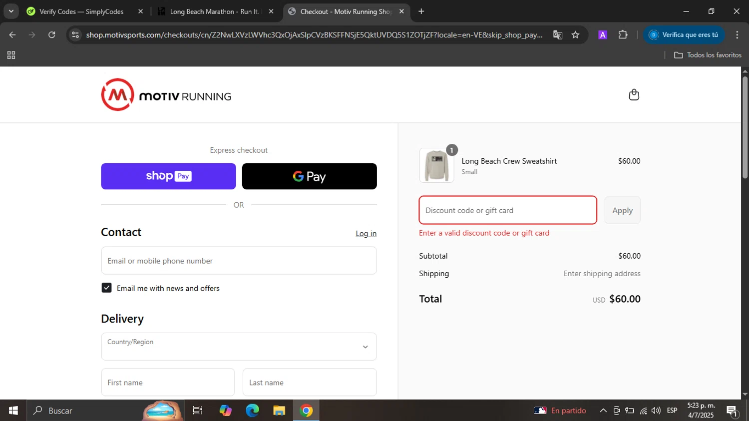
Task: Click the Apply discount button
Action: pos(622,210)
